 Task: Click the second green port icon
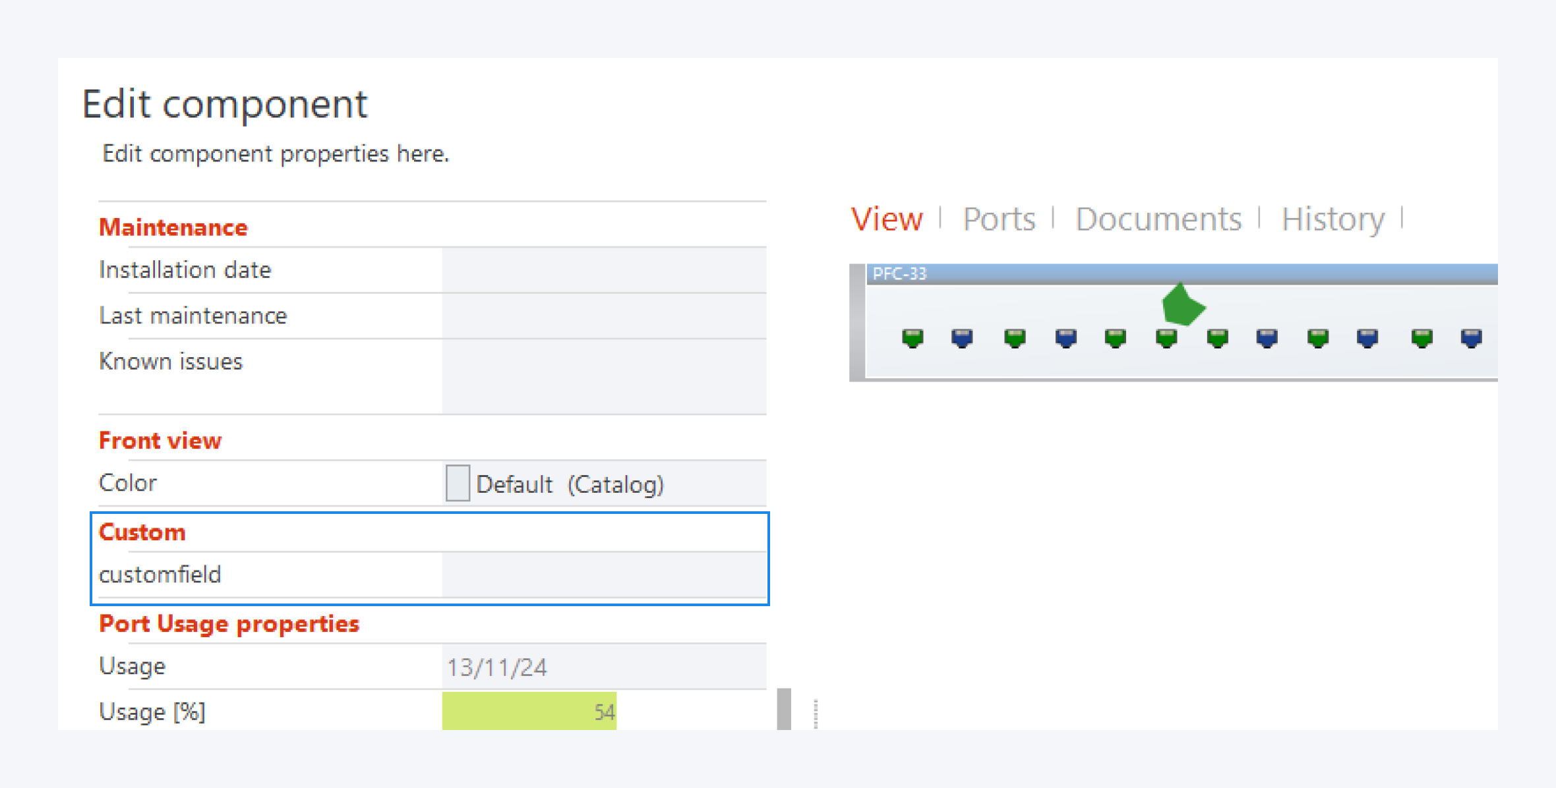[x=1015, y=338]
